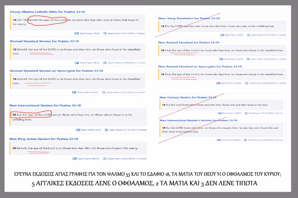298x198 pixels.
Task: Click open-book icon beside Read Psalms (NCV)
Action: [x=220, y=113]
